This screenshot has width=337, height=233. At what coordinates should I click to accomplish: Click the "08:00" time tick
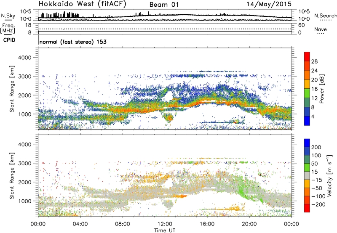123,224
